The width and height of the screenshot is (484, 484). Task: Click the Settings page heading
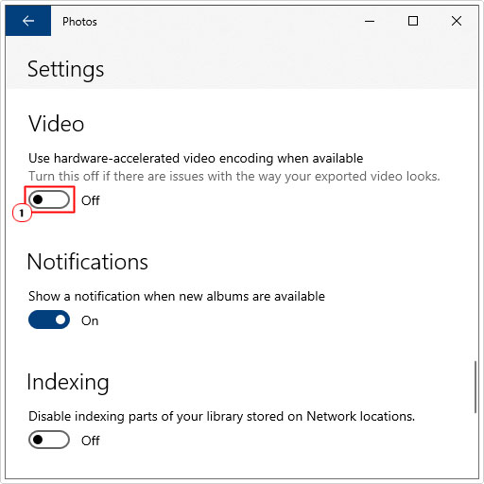click(x=65, y=69)
